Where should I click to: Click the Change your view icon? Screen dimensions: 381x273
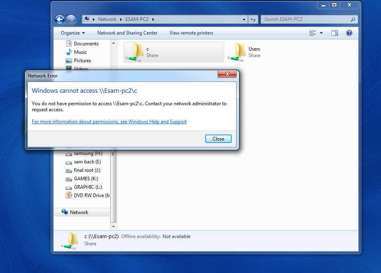[313, 33]
